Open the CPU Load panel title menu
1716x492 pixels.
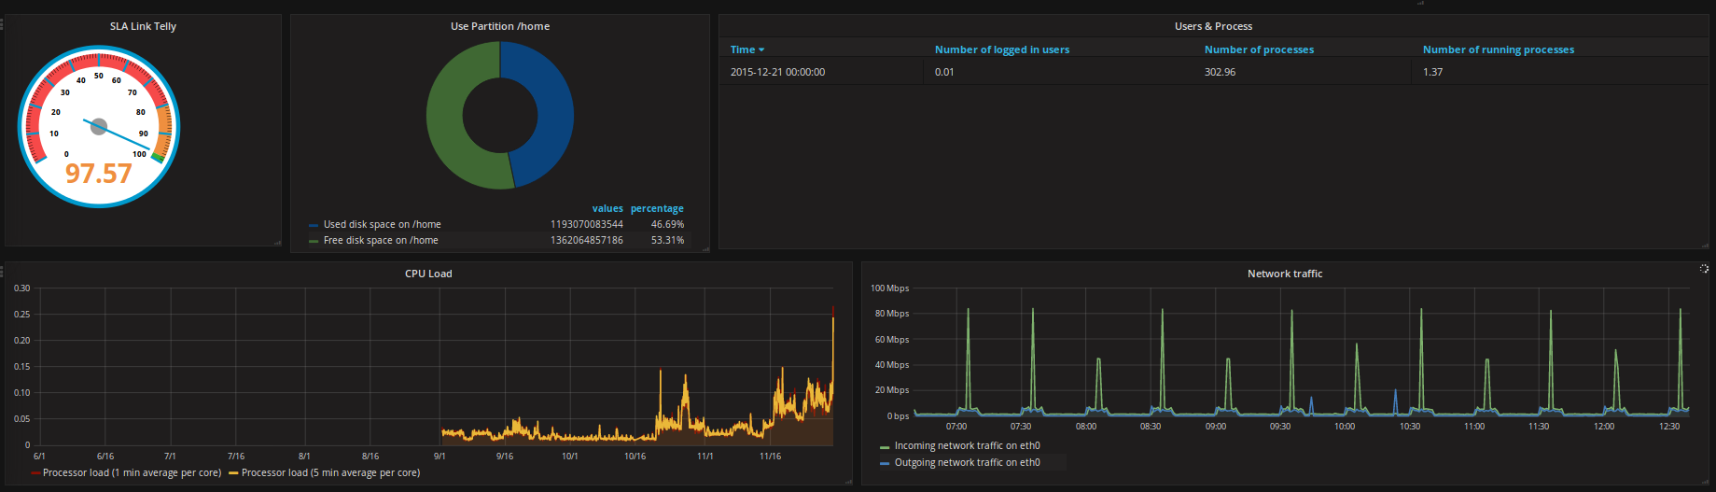coord(428,274)
